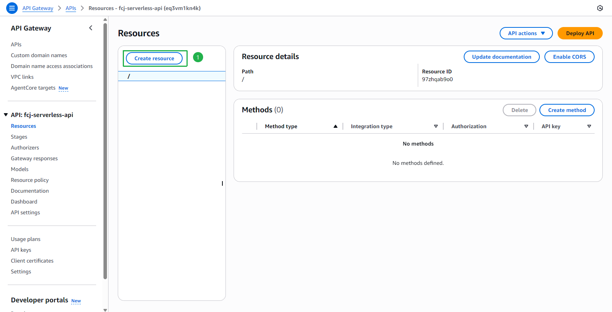The width and height of the screenshot is (612, 312).
Task: Open Custom domain names
Action: (39, 55)
